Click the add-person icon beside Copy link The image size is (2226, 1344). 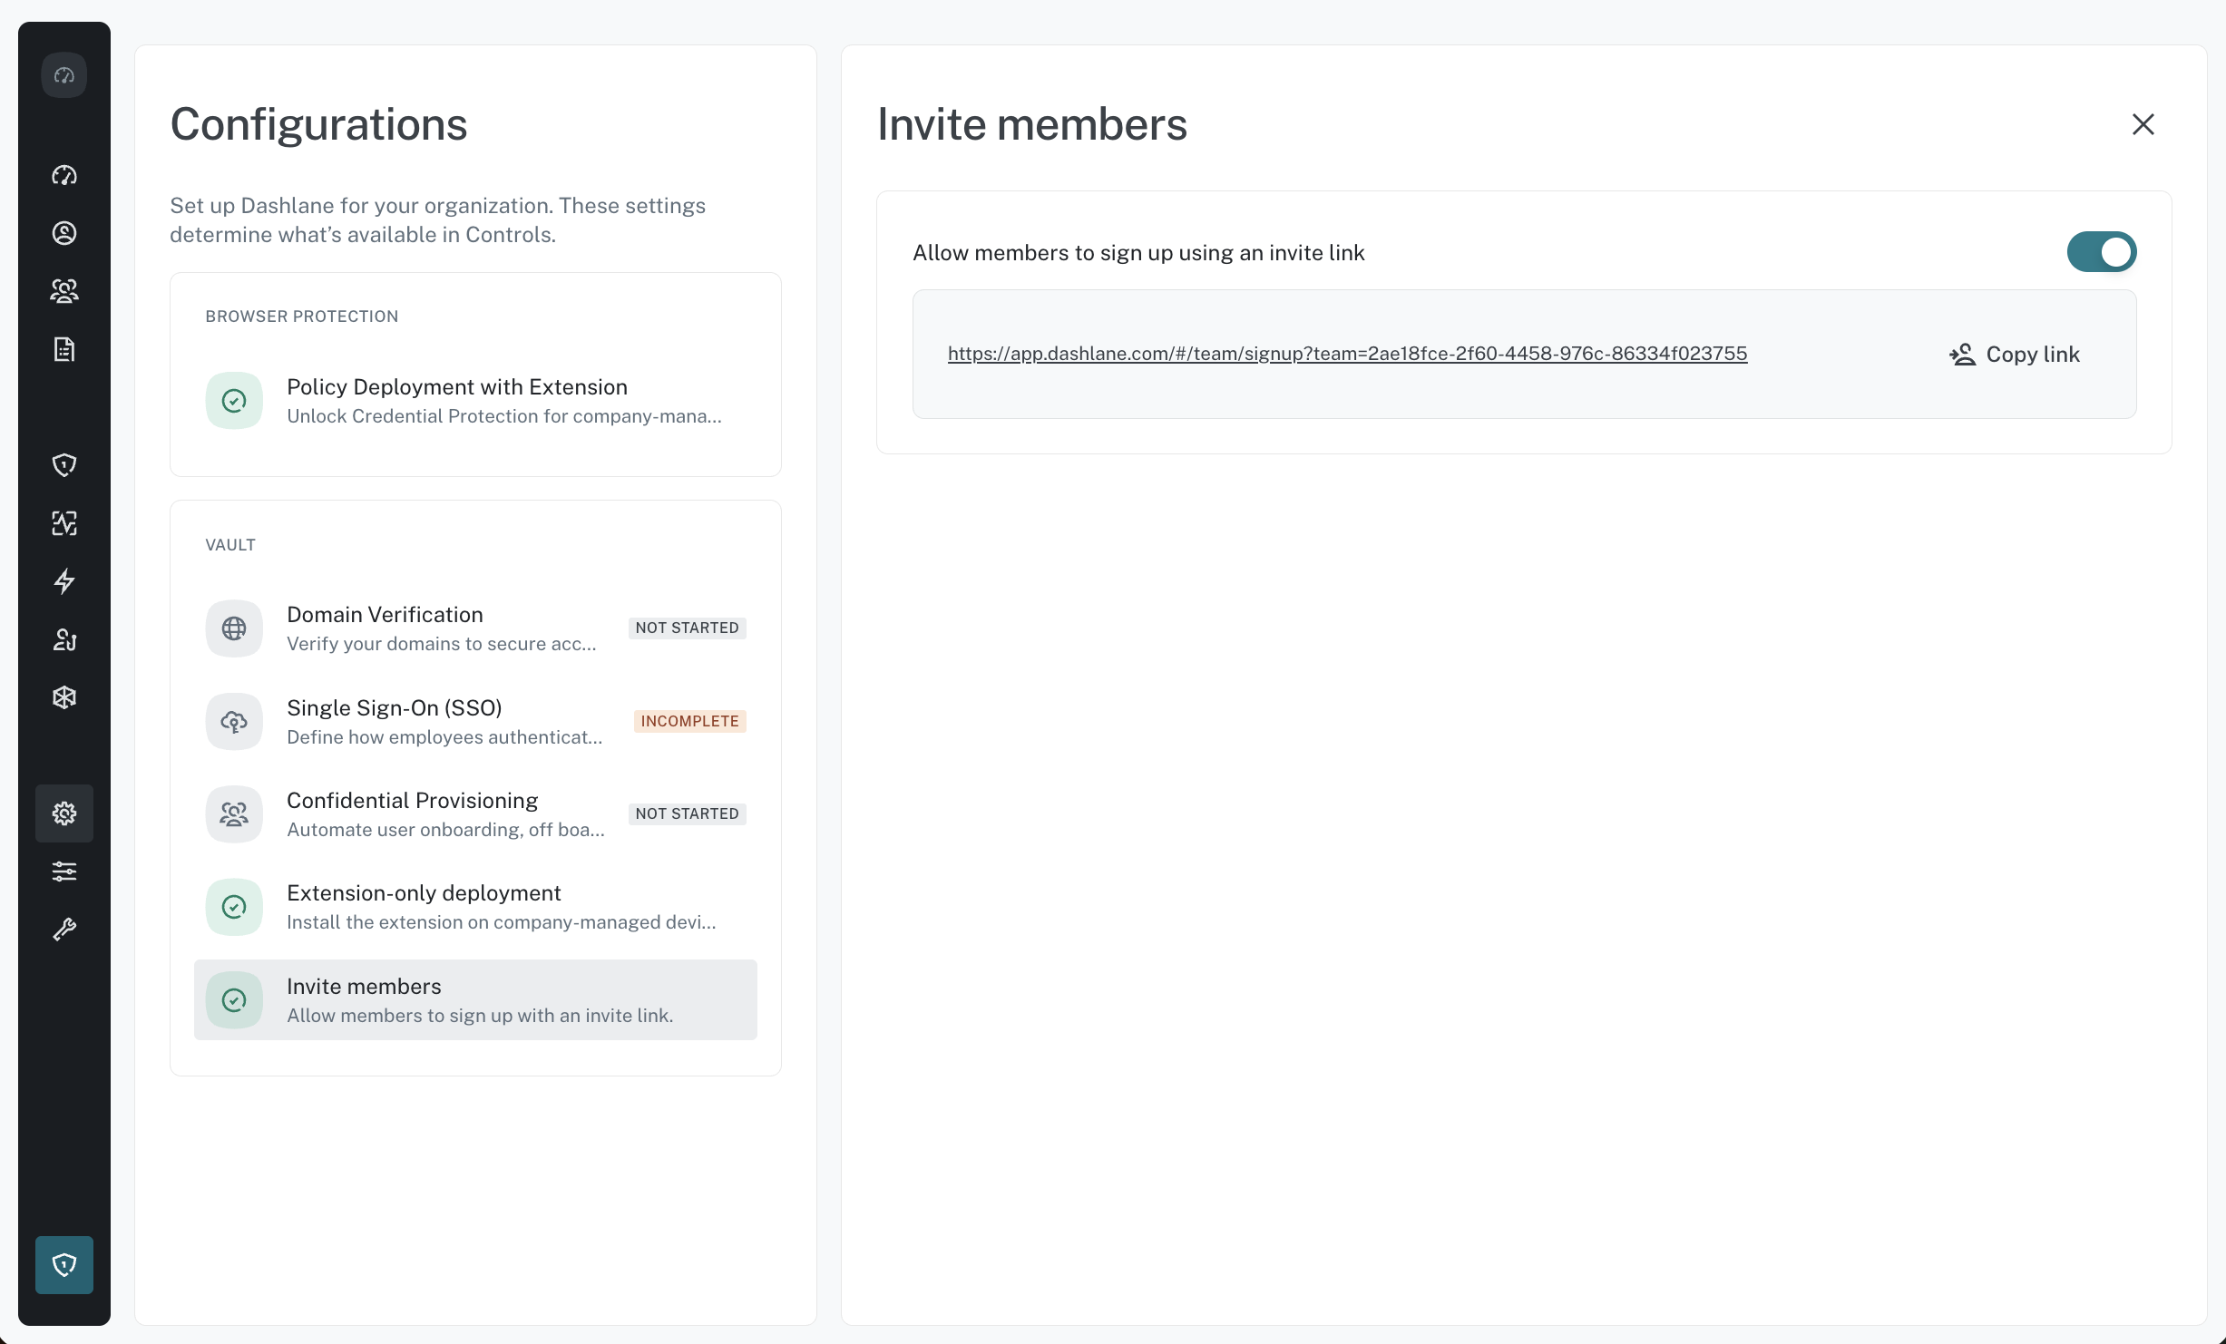(x=1962, y=355)
